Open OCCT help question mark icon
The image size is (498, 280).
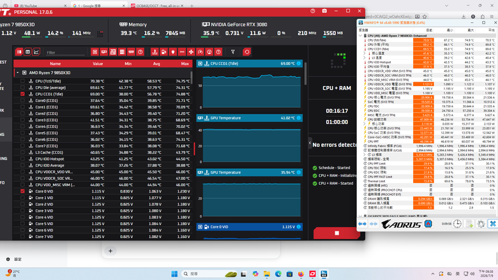click(313, 11)
